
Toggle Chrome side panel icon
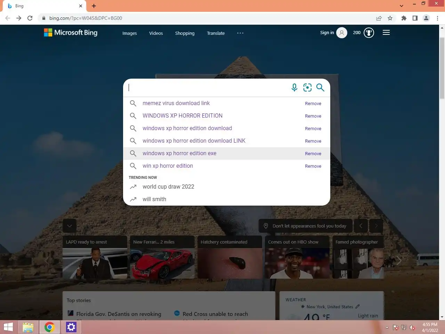[x=415, y=18]
